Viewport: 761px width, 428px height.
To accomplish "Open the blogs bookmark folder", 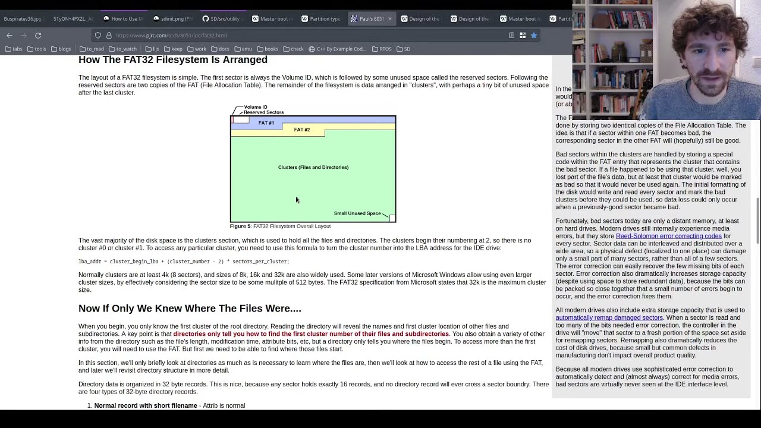I will click(x=61, y=49).
